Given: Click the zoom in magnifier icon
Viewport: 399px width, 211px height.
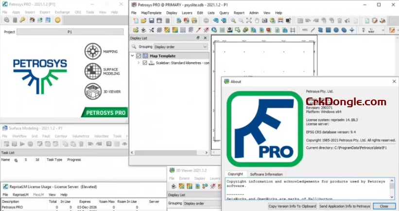Looking at the screenshot, I should 233,21.
